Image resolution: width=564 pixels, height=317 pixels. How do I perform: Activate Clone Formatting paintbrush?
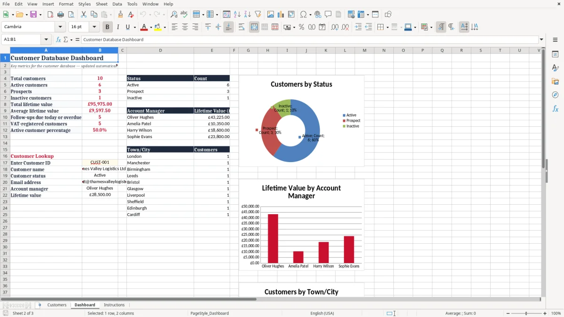[x=121, y=15]
